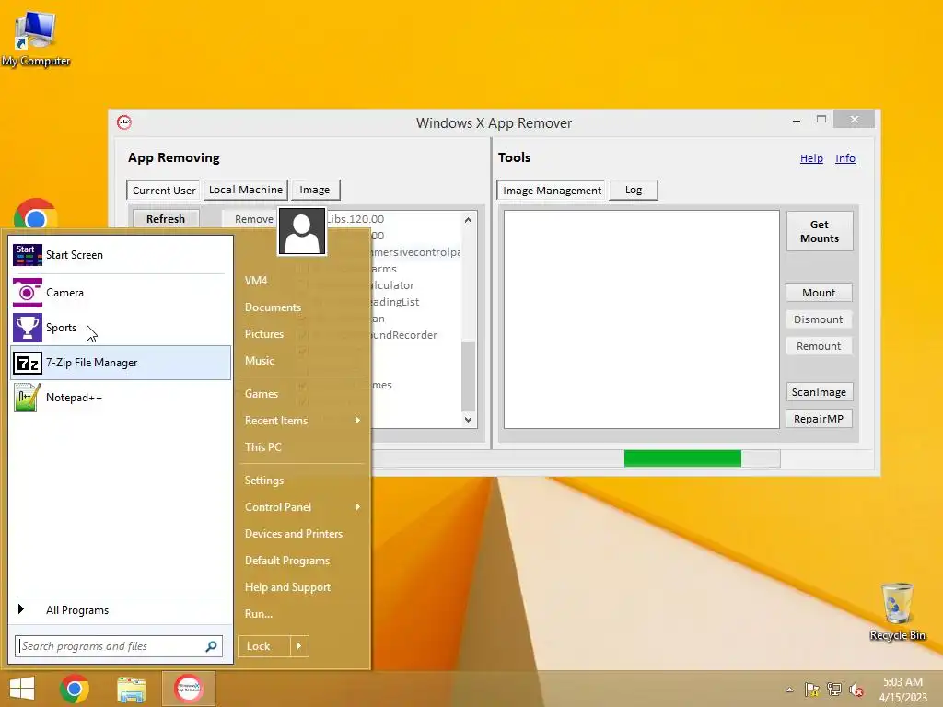Open This PC from start menu
Image resolution: width=943 pixels, height=707 pixels.
point(262,447)
